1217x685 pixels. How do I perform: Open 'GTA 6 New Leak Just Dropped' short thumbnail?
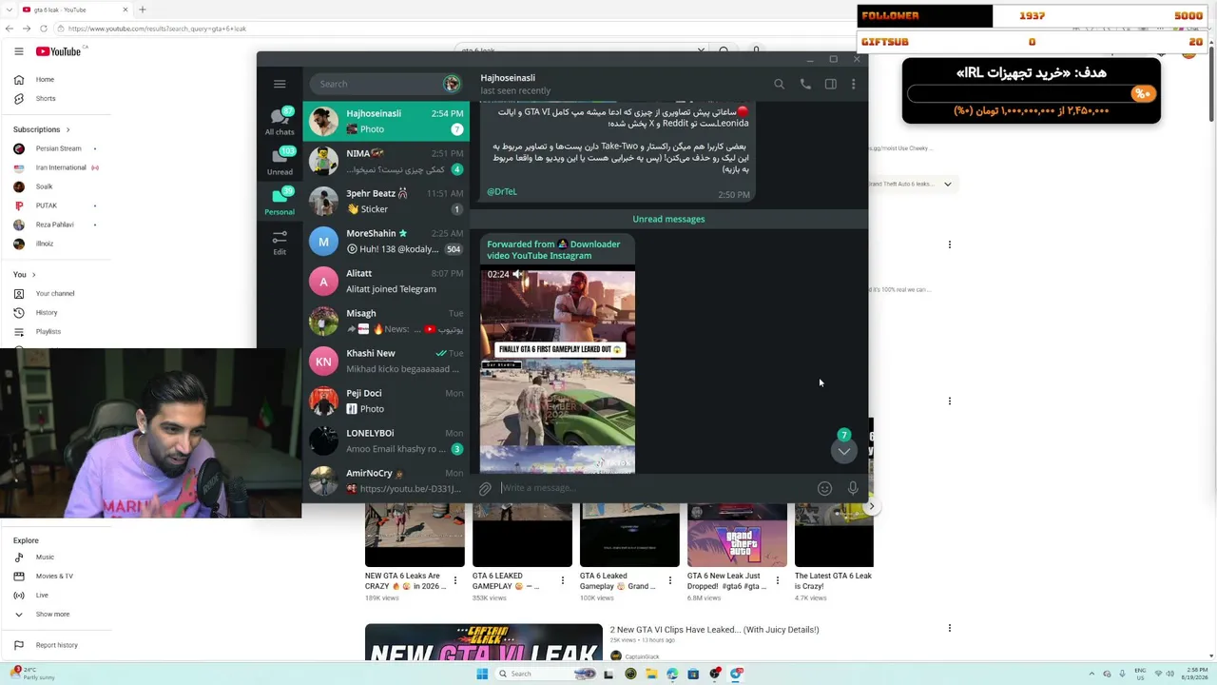point(737,536)
